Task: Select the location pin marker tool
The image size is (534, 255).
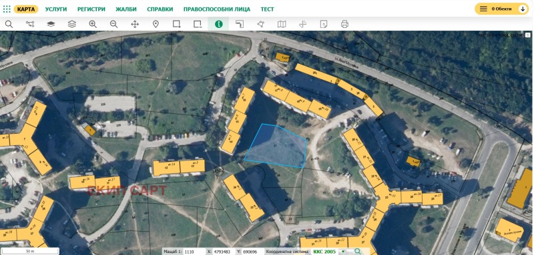Action: pos(156,24)
